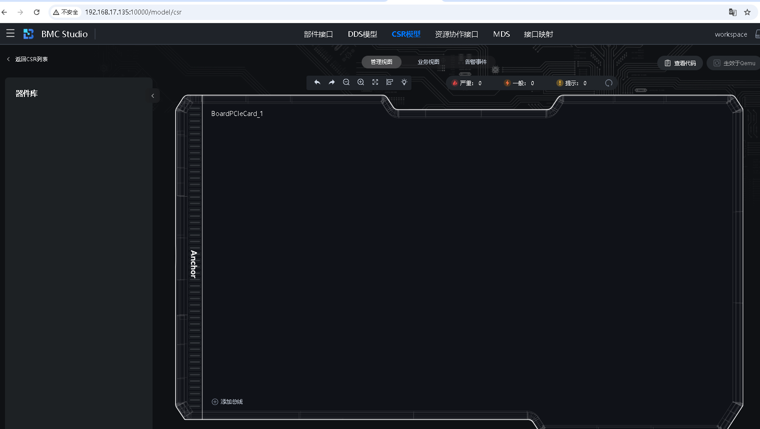760x429 pixels.
Task: Zoom out the canvas view
Action: point(346,82)
